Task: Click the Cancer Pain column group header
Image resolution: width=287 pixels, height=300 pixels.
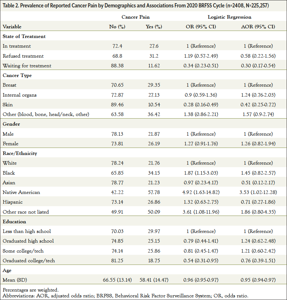Action: pyautogui.click(x=135, y=17)
